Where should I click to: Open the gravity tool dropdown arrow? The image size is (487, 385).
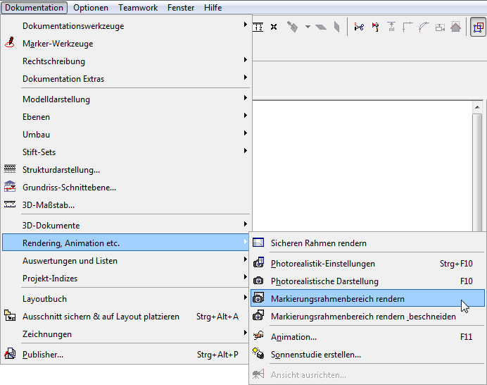[x=308, y=27]
